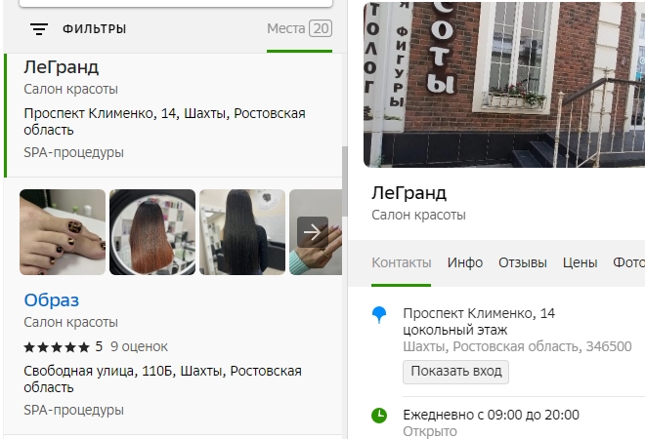Select the ЛеГранд listing in results
The height and width of the screenshot is (439, 645).
point(173,115)
